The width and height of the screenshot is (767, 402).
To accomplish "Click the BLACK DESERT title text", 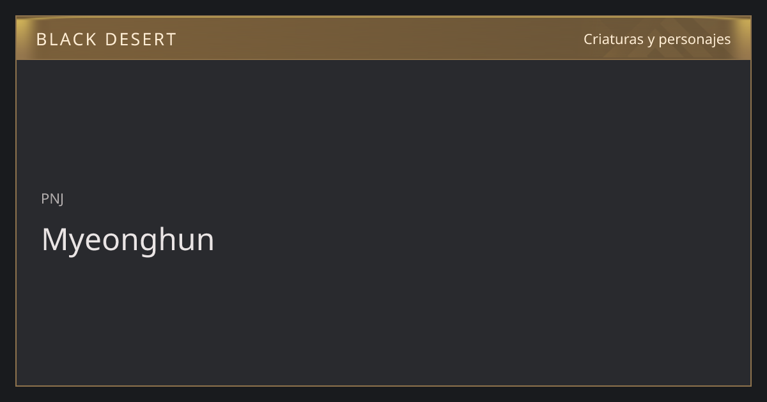I will point(106,40).
